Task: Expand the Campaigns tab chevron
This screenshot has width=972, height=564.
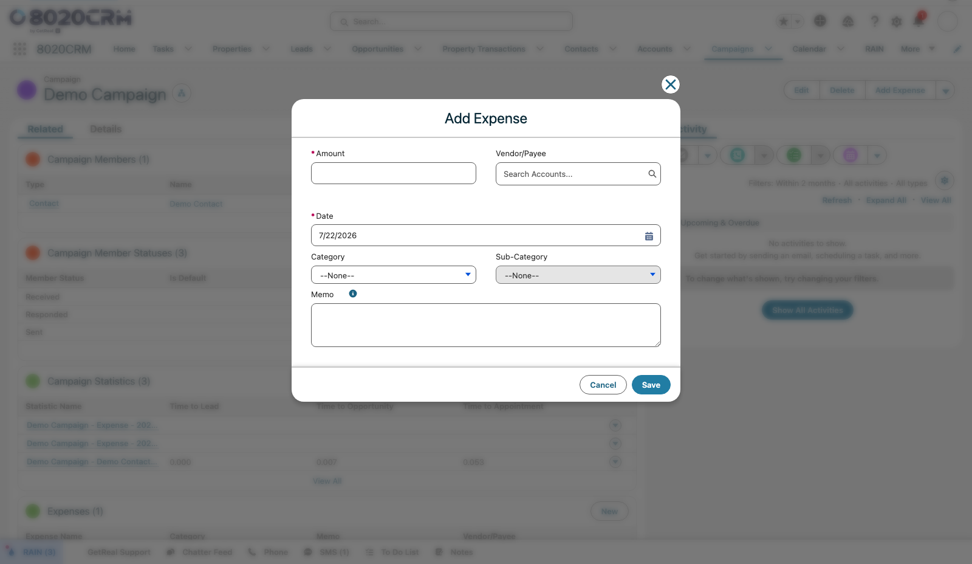Action: (x=768, y=49)
